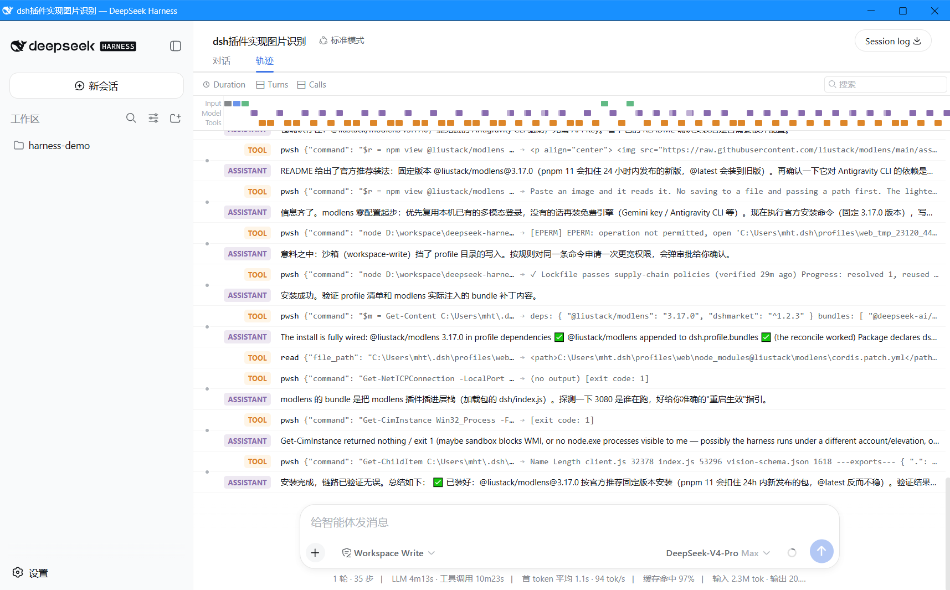
Task: Open ASSISTANT row starting 'README 给出了官方推荐装法'
Action: [x=569, y=171]
